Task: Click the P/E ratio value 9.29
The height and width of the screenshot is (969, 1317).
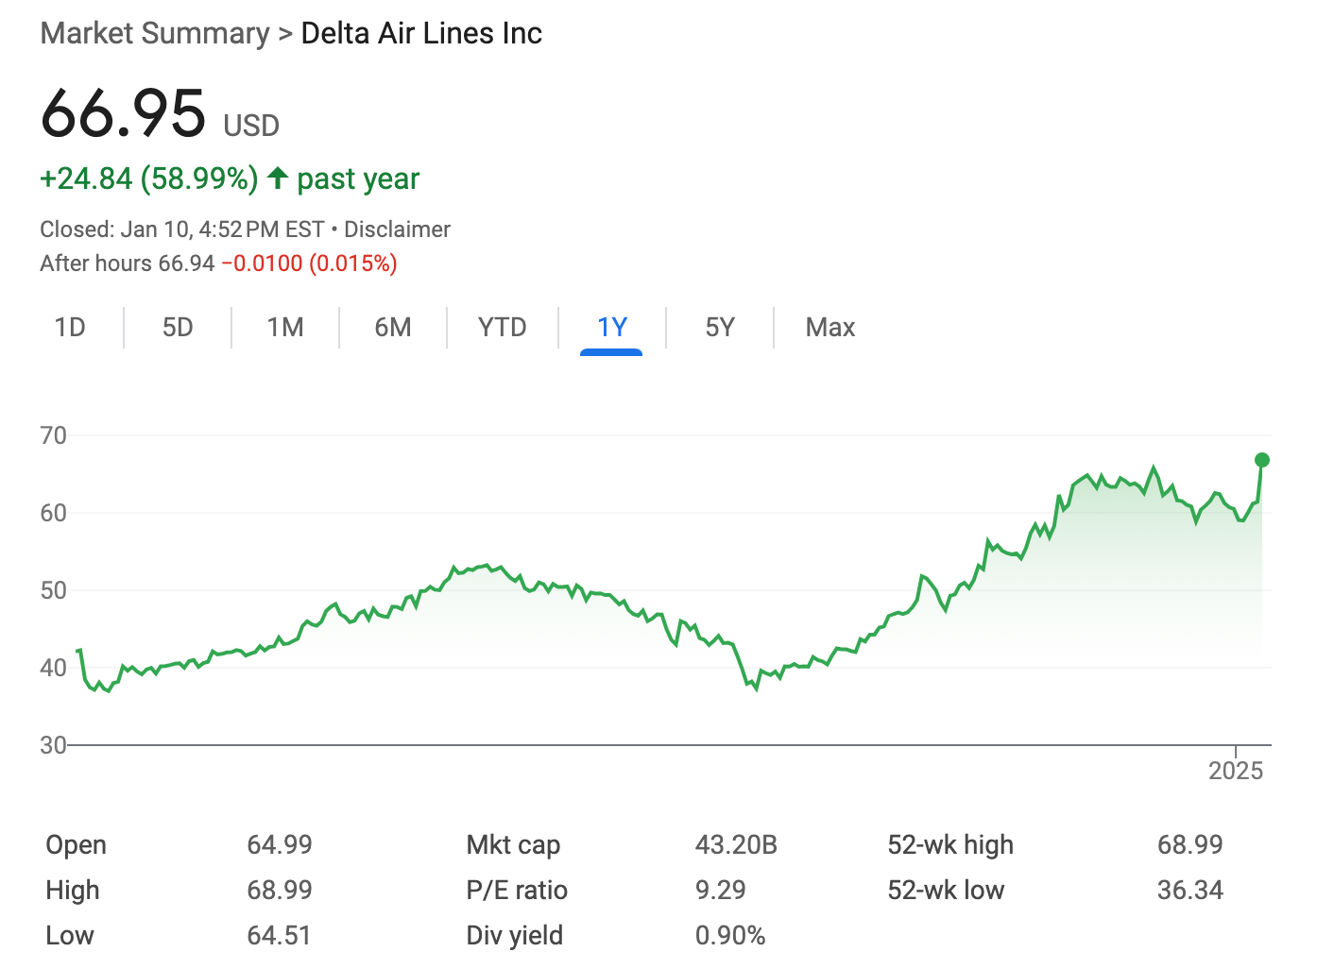Action: coord(721,890)
